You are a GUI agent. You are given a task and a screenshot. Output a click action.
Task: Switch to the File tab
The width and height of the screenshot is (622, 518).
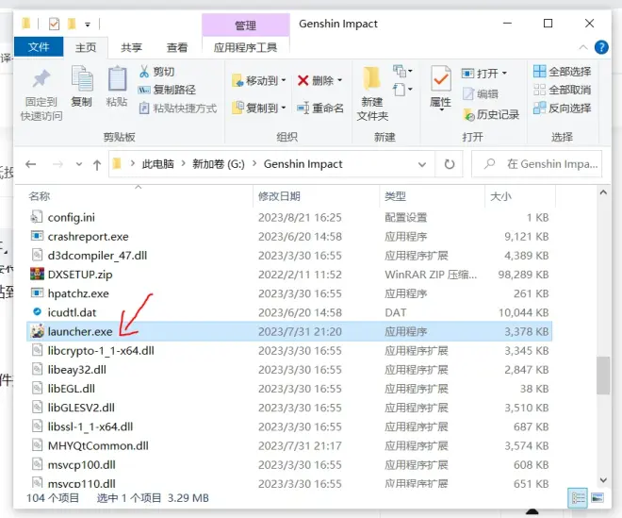(x=39, y=47)
